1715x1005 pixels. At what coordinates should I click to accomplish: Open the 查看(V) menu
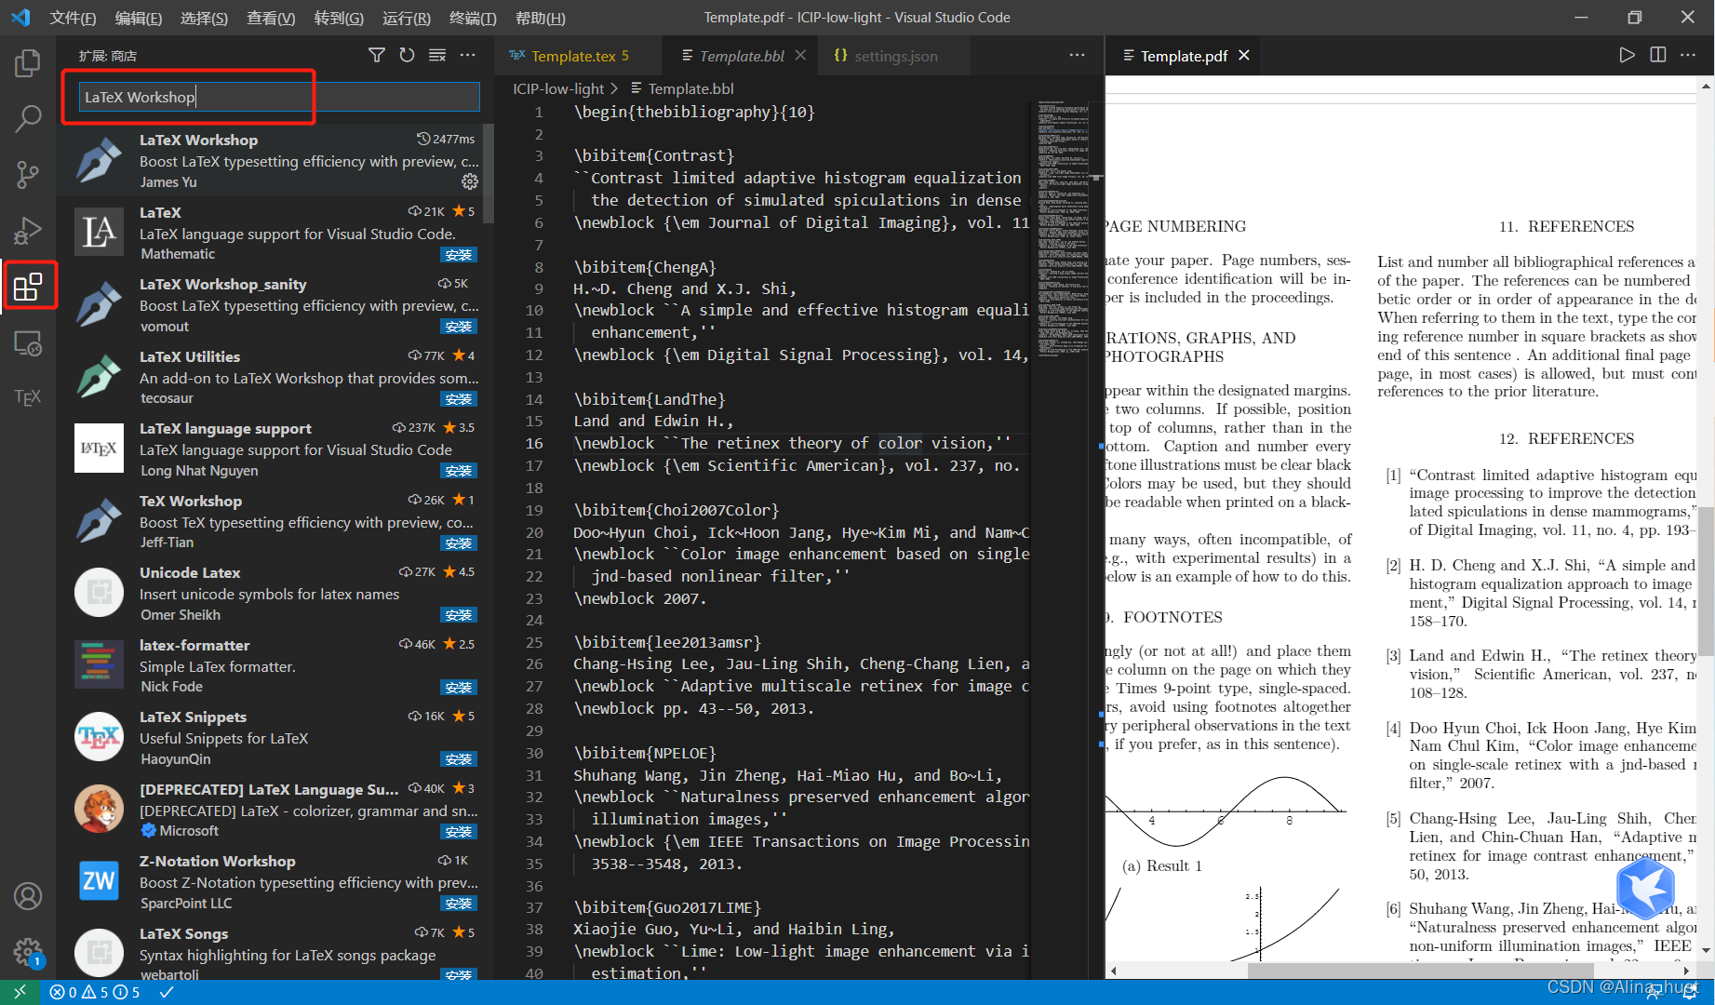click(x=271, y=18)
